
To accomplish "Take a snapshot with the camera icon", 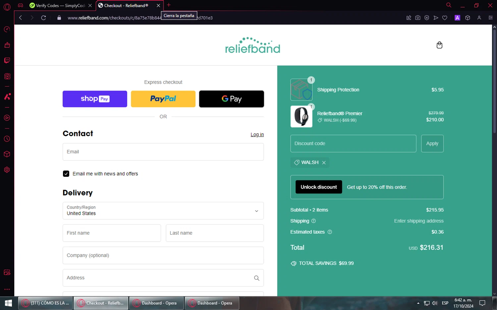I will coord(418,18).
